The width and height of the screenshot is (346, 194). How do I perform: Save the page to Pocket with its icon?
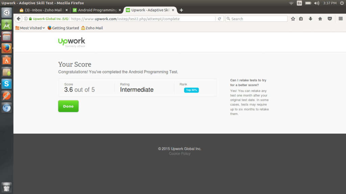[330, 19]
